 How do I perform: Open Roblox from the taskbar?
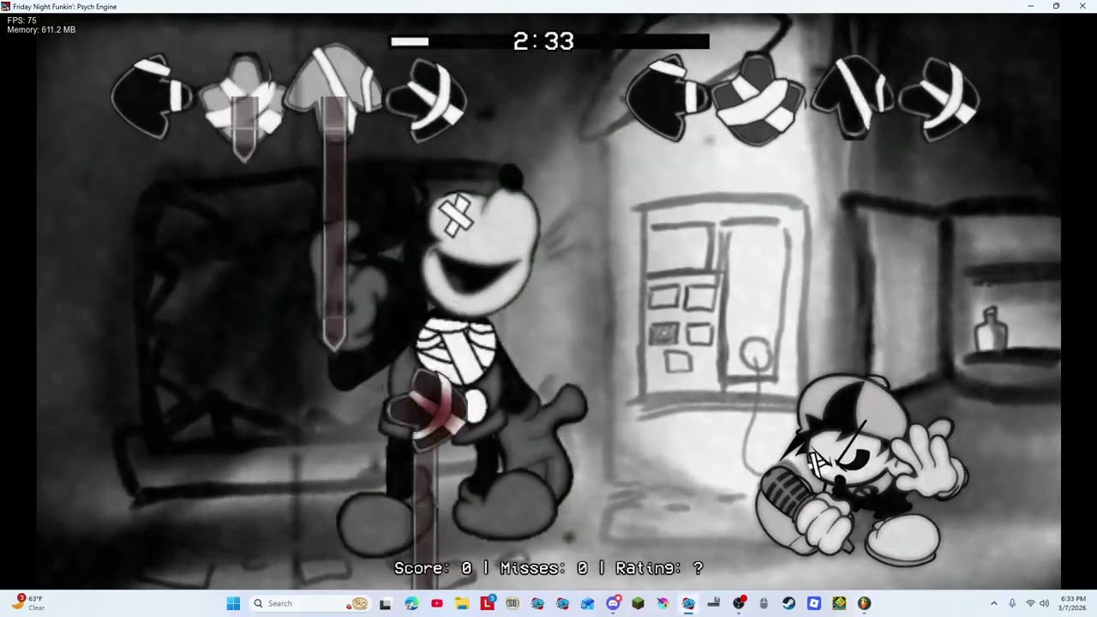click(x=814, y=603)
